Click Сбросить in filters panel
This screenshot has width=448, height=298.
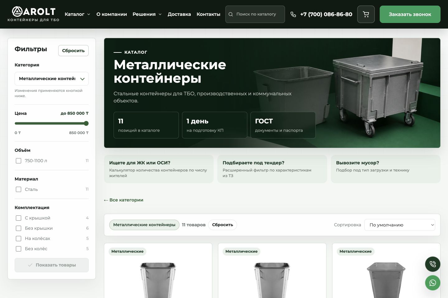[73, 51]
